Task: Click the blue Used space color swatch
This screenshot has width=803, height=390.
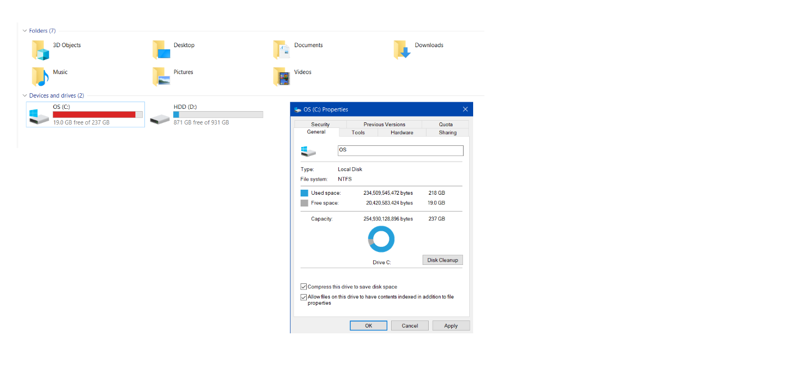Action: pyautogui.click(x=305, y=193)
